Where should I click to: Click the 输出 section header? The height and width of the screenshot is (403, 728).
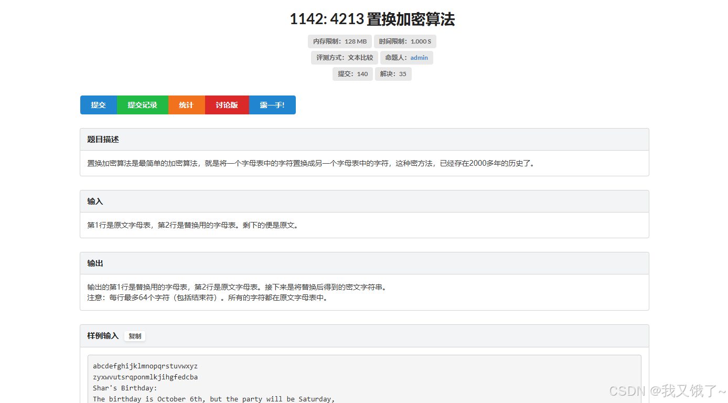click(365, 263)
